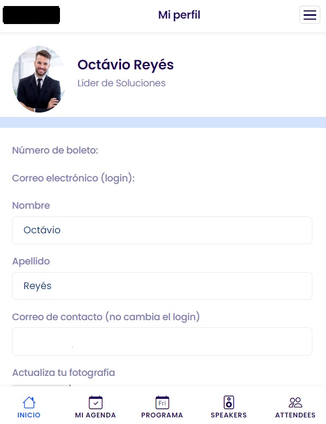The height and width of the screenshot is (424, 326).
Task: Switch to the MI AGENDA tab label
Action: 95,415
